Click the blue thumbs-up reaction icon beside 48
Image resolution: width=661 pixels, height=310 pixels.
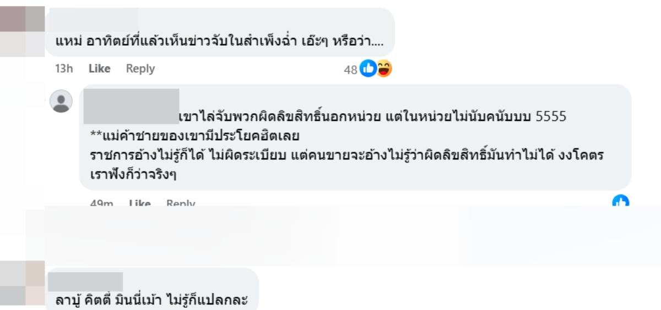[367, 69]
